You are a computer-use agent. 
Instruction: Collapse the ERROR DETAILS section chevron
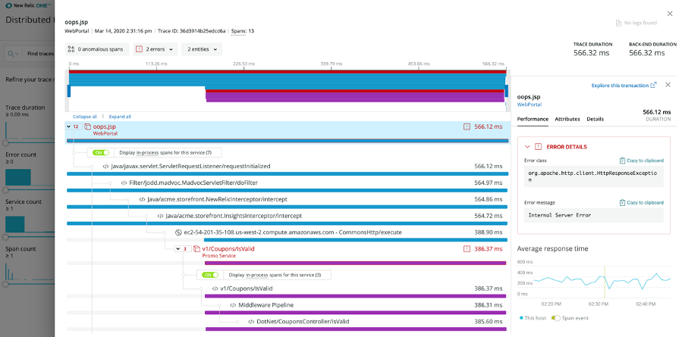coord(527,147)
